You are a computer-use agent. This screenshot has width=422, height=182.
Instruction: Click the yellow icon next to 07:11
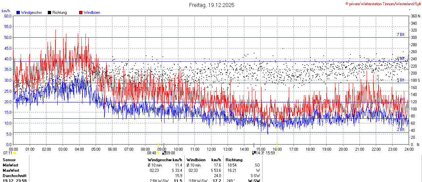[15, 153]
